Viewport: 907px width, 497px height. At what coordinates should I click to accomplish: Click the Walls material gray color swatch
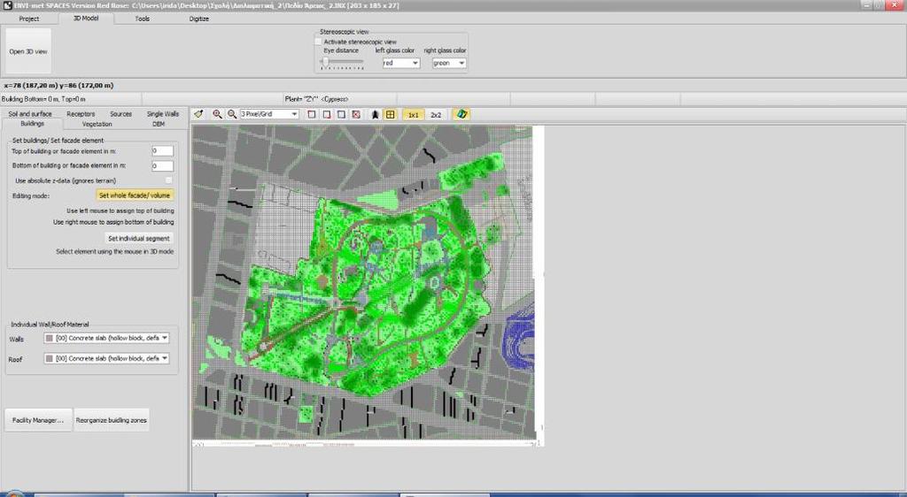50,338
